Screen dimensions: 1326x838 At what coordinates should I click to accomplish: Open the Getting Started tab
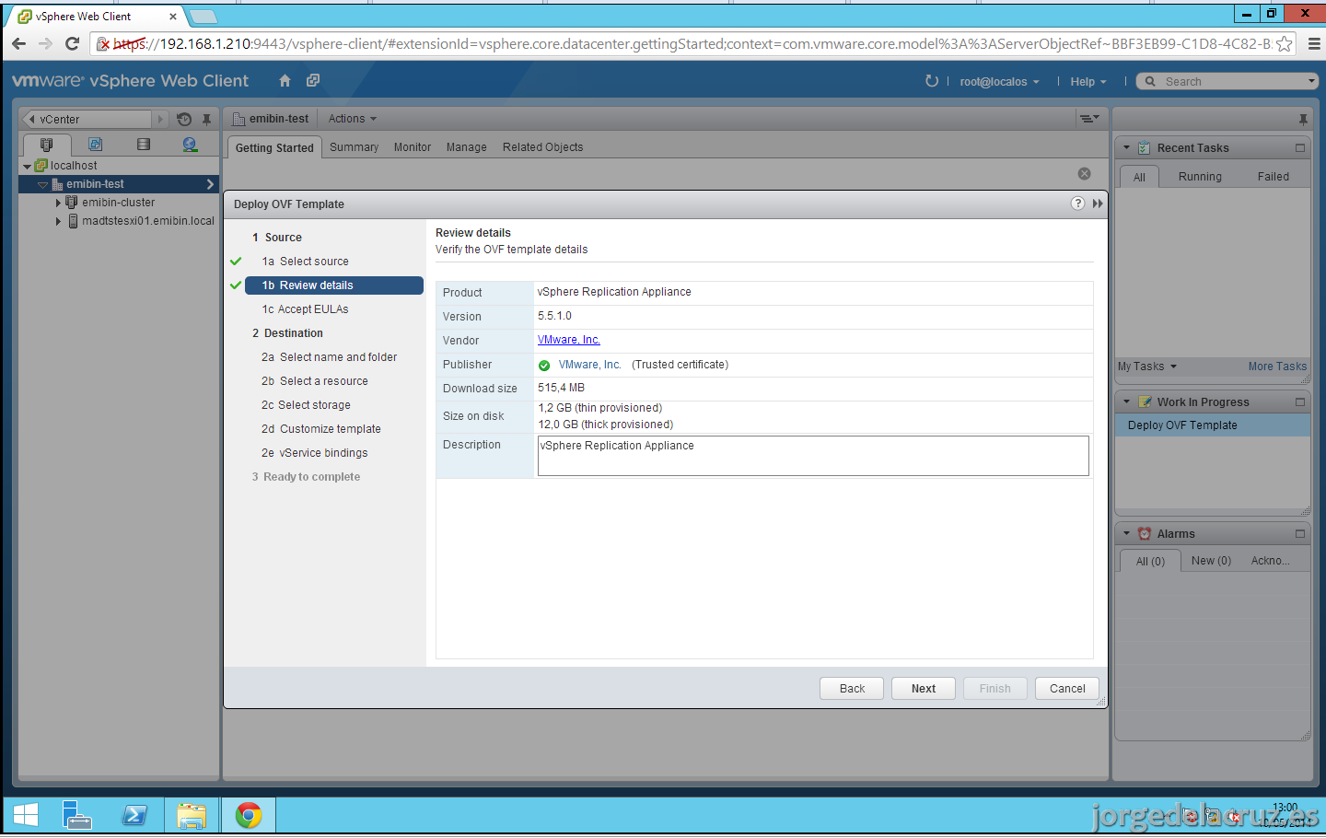tap(274, 147)
